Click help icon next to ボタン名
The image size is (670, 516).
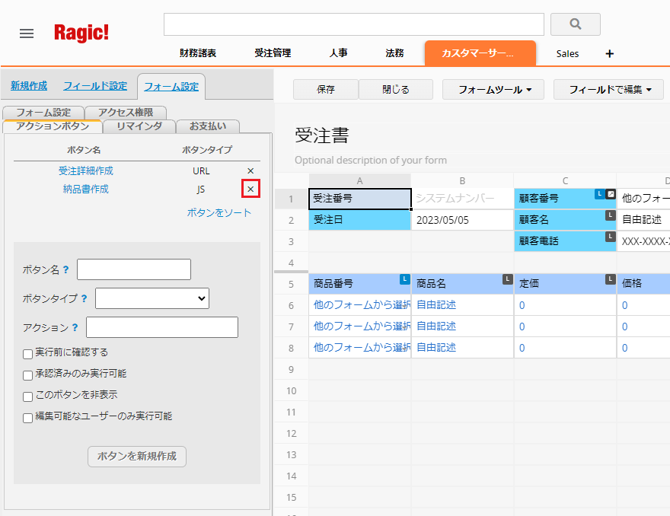pyautogui.click(x=66, y=269)
